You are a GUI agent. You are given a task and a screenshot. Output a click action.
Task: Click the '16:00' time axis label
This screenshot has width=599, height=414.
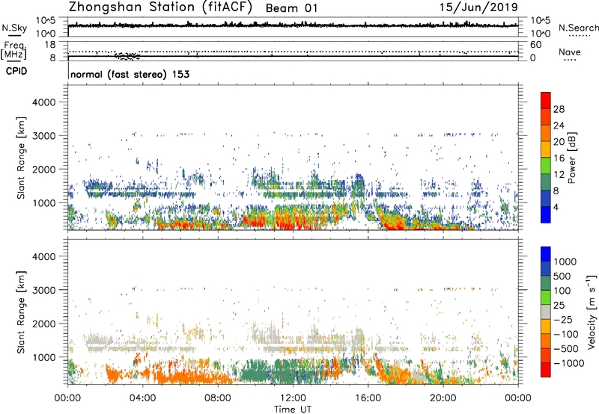368,398
